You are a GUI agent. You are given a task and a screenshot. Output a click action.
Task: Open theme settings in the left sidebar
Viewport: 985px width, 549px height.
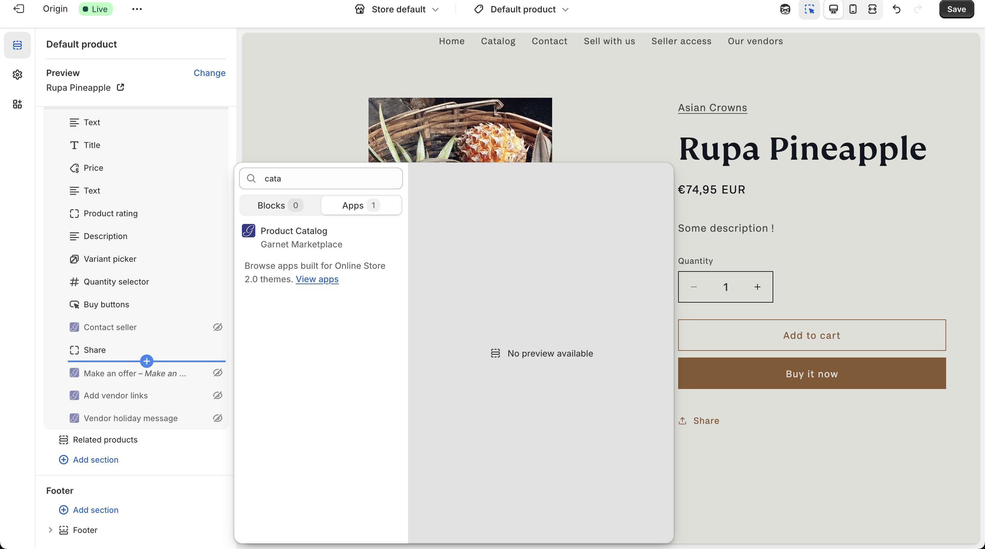point(17,75)
